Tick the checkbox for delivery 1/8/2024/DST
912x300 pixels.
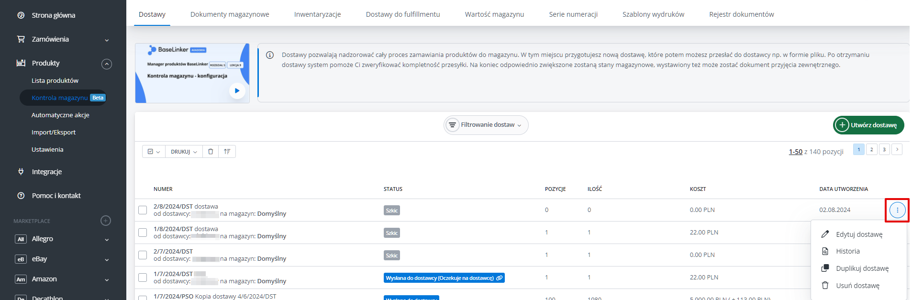point(143,233)
